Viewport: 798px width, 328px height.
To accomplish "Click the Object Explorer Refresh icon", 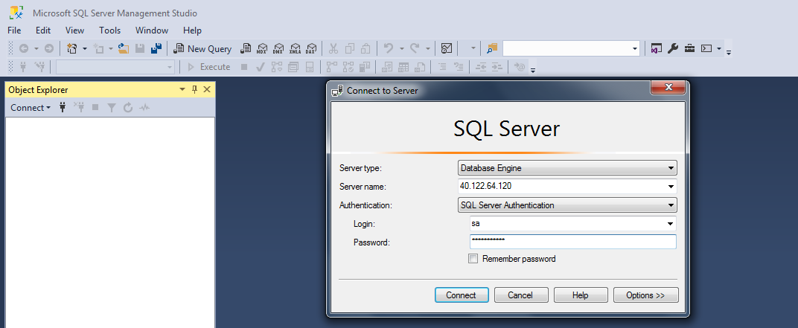I will [x=128, y=107].
